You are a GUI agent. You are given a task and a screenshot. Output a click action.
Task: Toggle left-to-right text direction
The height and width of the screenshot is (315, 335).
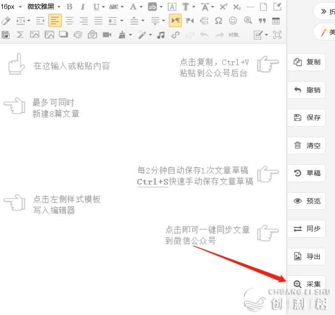(175, 20)
